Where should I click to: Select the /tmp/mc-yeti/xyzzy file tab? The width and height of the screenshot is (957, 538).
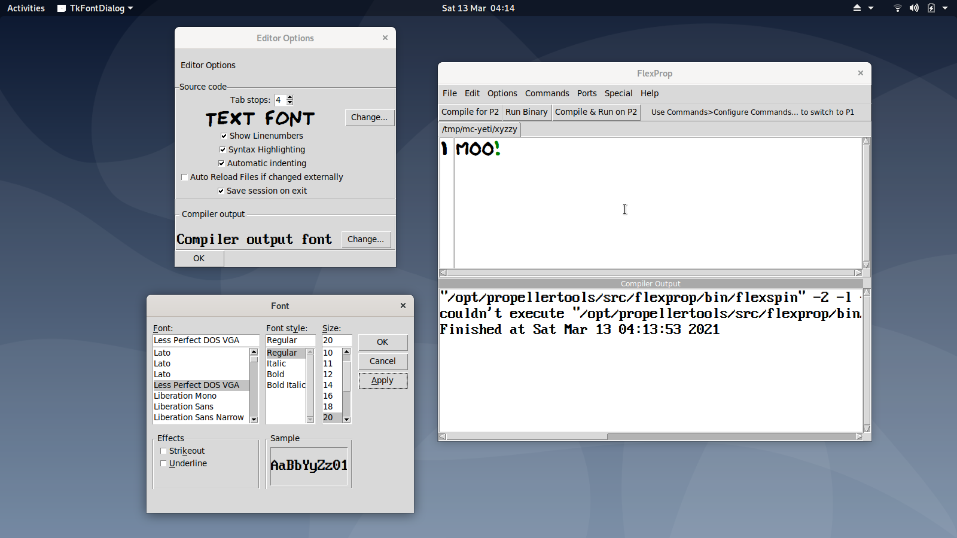[479, 129]
